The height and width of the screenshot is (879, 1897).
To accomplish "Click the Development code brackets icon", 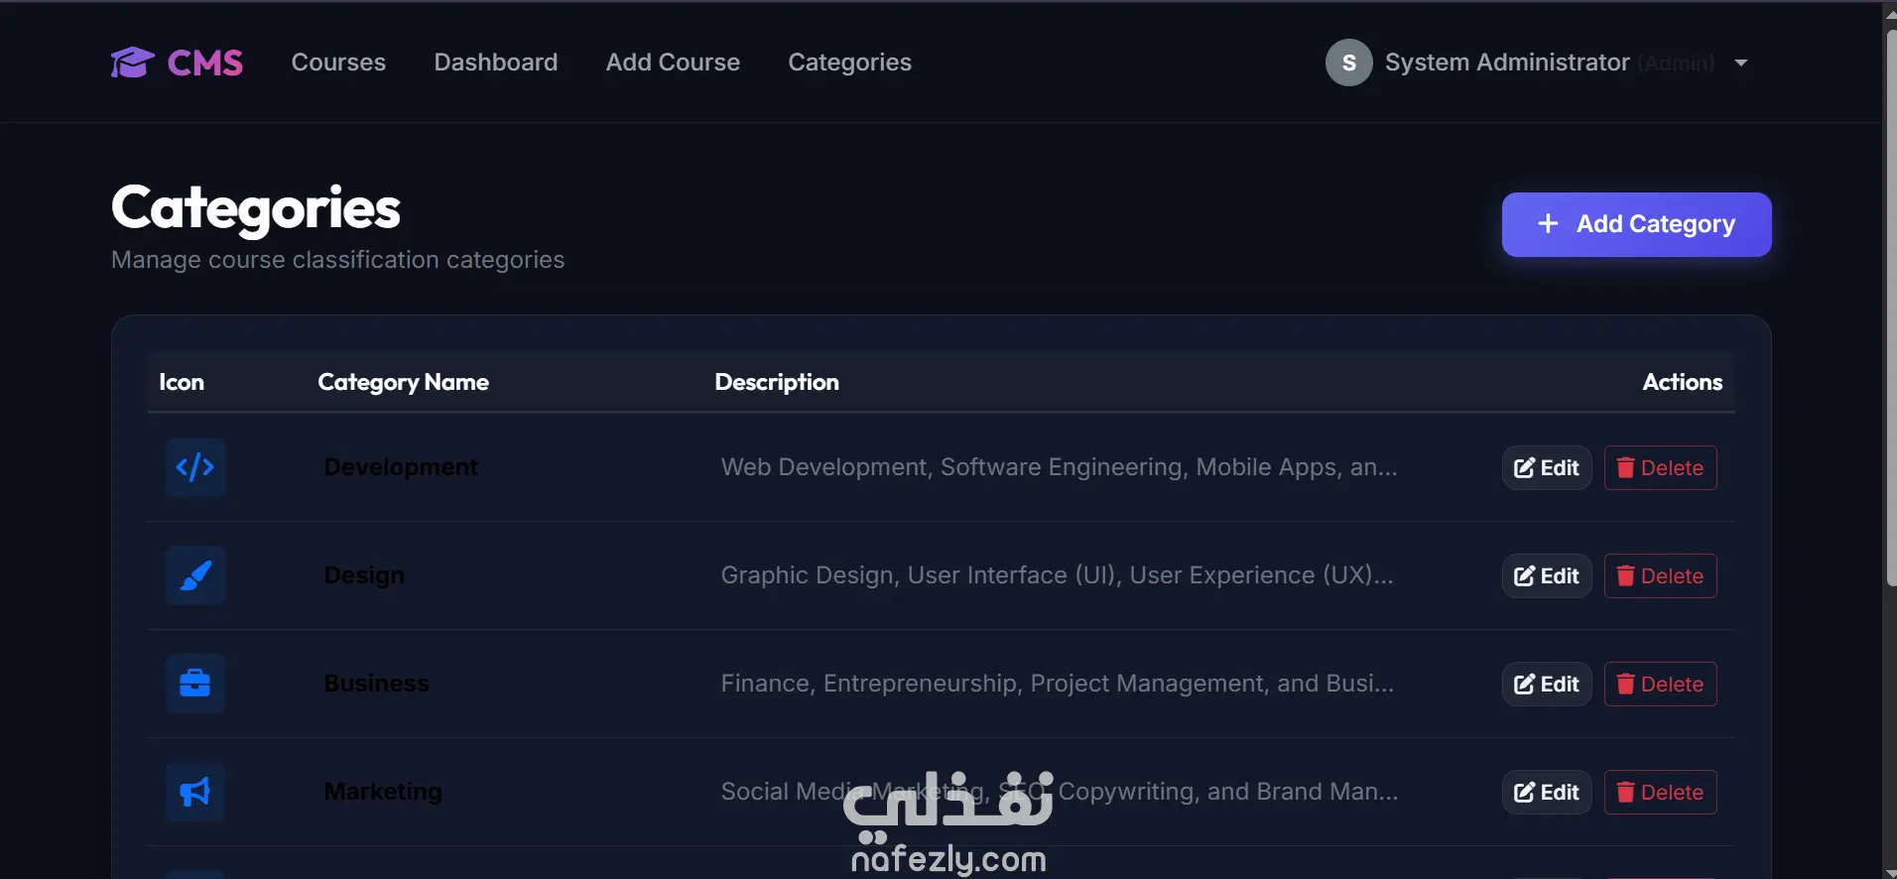I will (195, 467).
